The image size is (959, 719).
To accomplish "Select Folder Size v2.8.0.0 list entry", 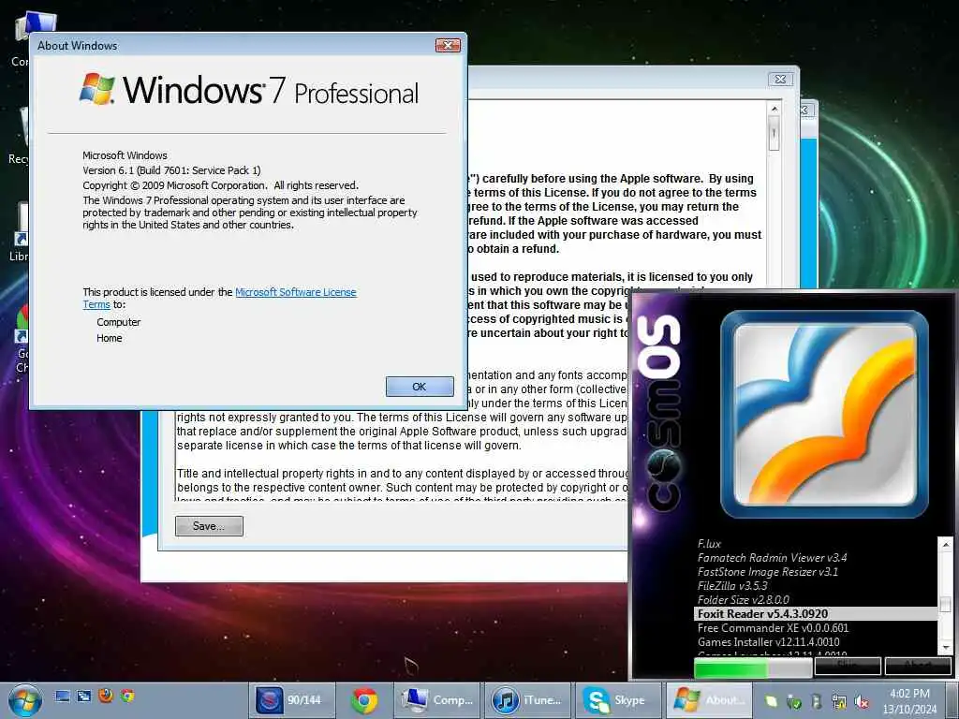I will tap(743, 600).
